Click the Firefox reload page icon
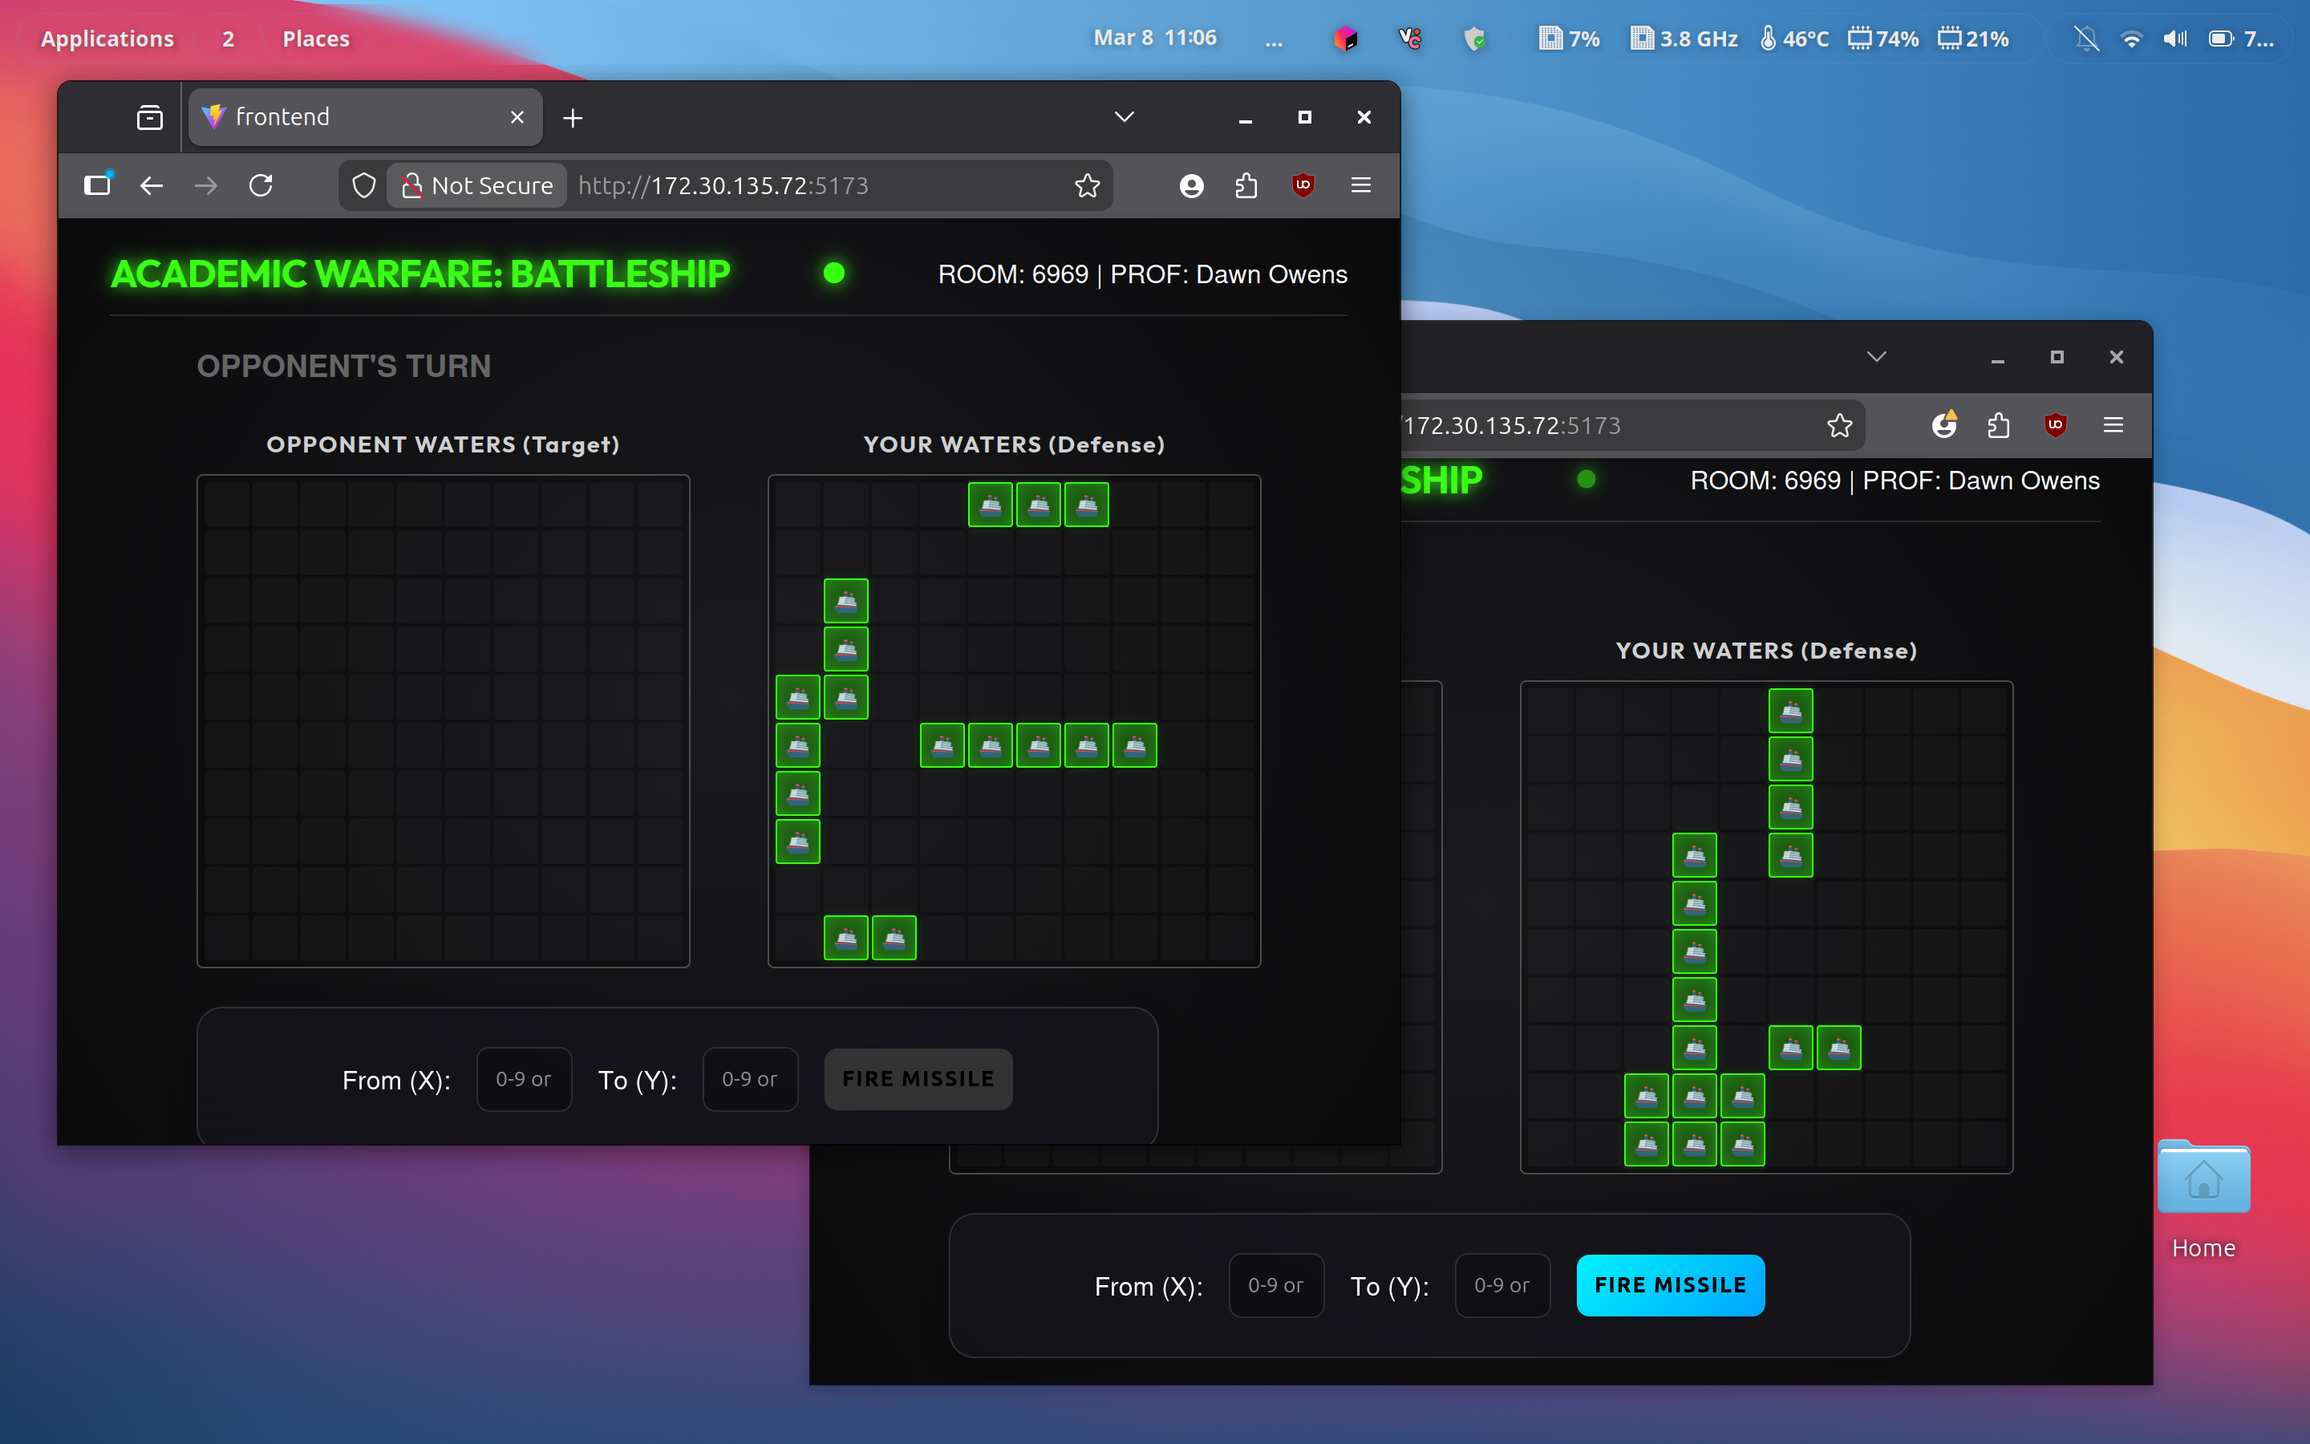Image resolution: width=2310 pixels, height=1444 pixels. [261, 185]
